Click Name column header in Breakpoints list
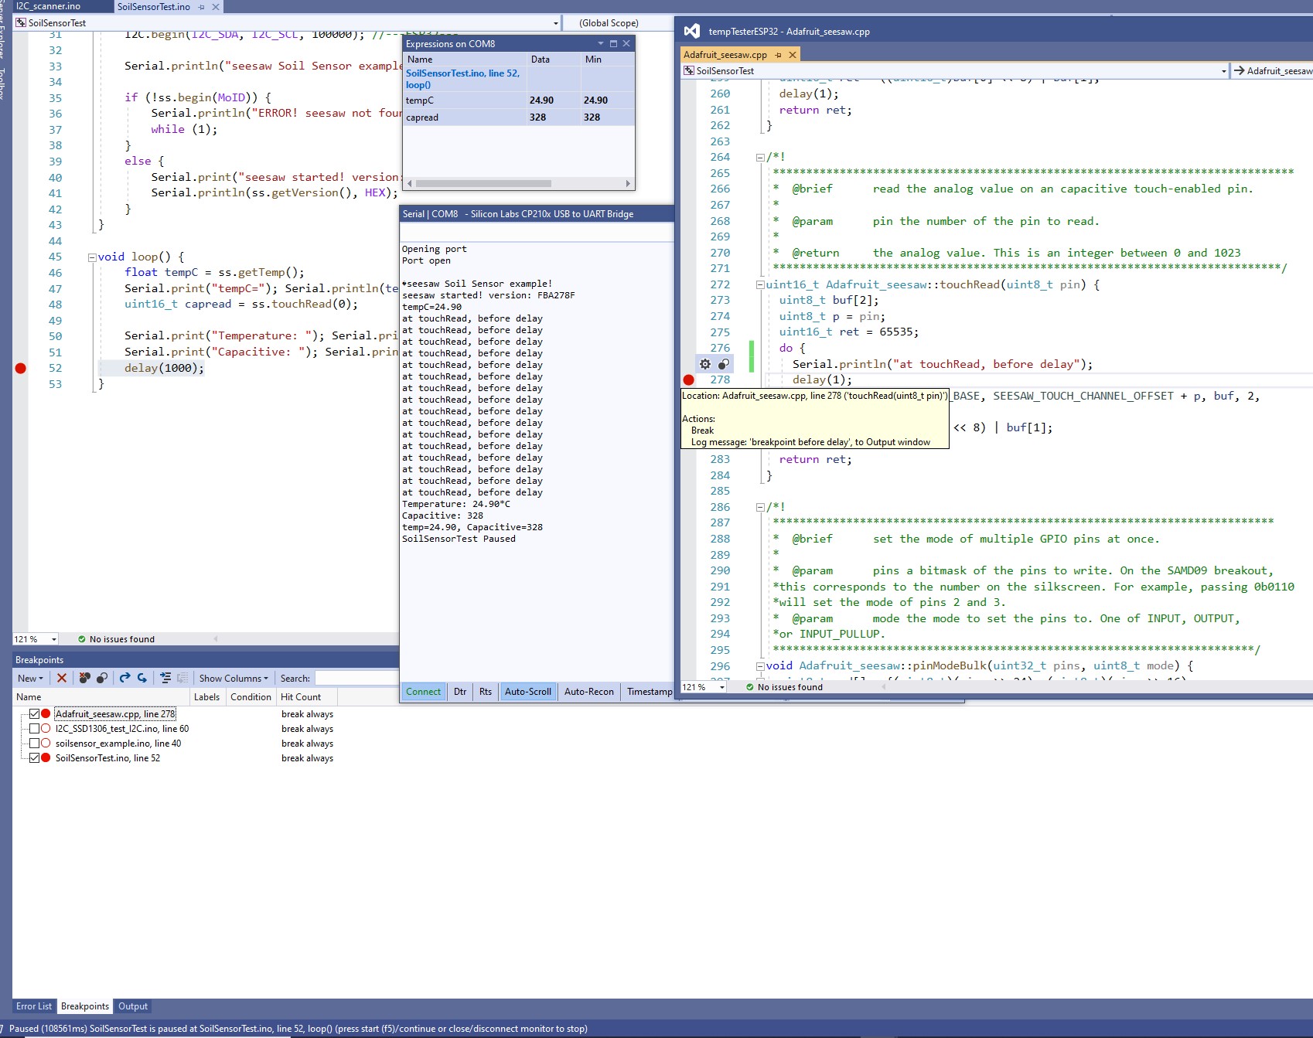This screenshot has width=1313, height=1038. click(101, 697)
